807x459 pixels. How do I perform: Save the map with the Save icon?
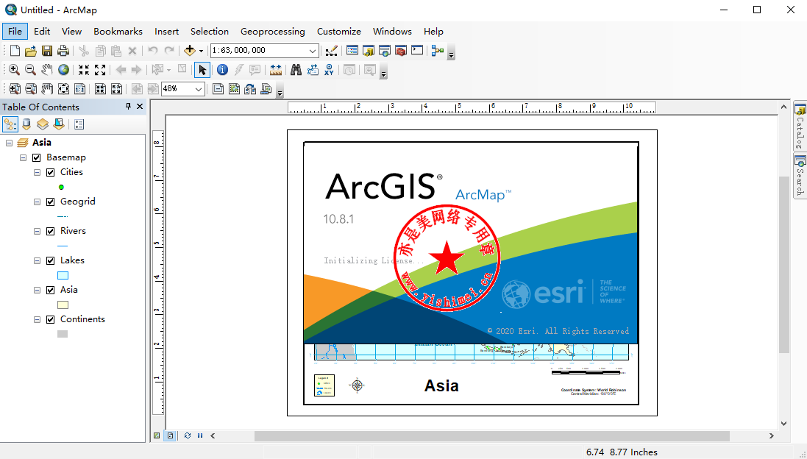coord(47,51)
